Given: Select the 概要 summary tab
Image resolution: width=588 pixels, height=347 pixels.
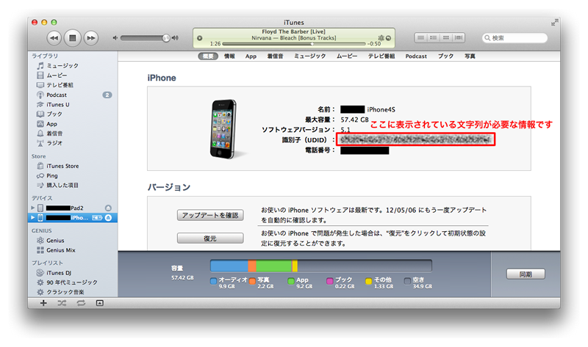Looking at the screenshot, I should click(x=208, y=56).
